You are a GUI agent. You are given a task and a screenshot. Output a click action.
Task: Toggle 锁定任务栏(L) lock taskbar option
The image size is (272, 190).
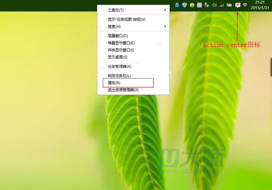119,76
